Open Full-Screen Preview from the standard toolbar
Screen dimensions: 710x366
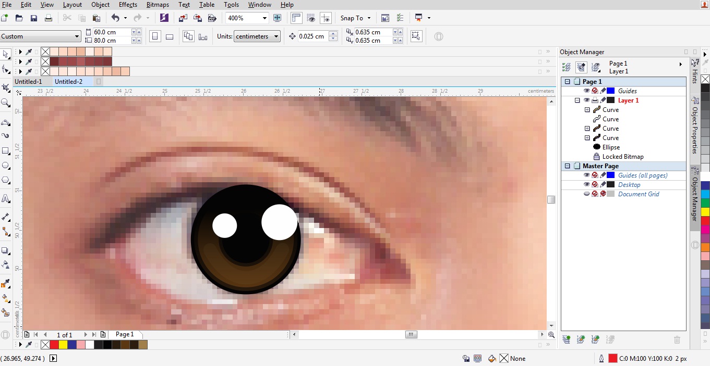click(x=277, y=18)
